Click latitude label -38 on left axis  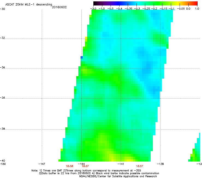[x=2, y=128]
